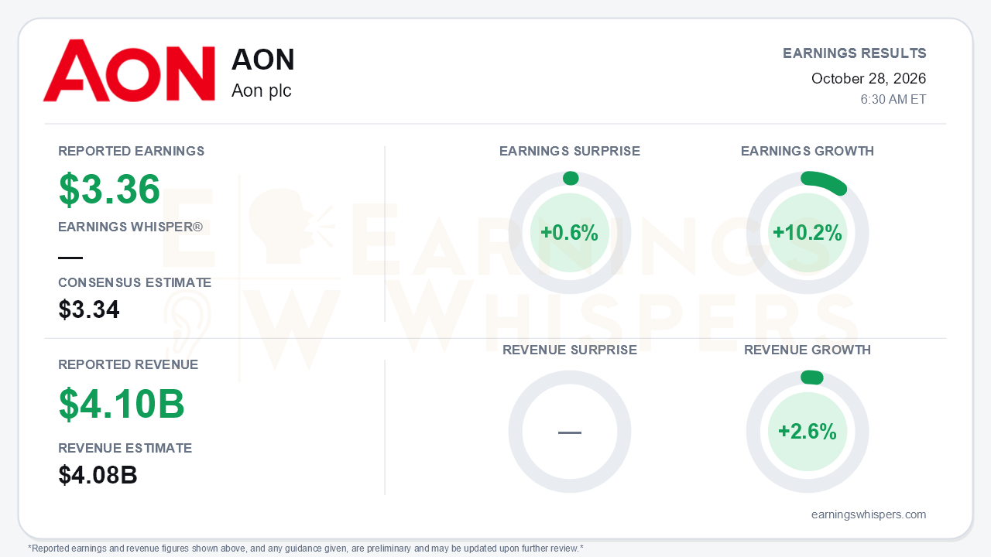Image resolution: width=991 pixels, height=557 pixels.
Task: Click the REPORTED REVENUE label
Action: click(129, 364)
